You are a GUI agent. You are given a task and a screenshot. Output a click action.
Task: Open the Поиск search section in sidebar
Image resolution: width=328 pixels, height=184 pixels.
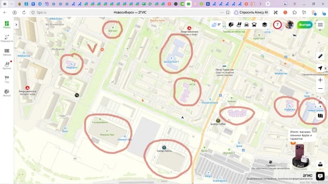coord(7,25)
